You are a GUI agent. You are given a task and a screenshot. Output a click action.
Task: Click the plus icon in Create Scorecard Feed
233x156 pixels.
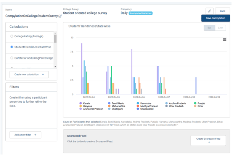(208, 142)
